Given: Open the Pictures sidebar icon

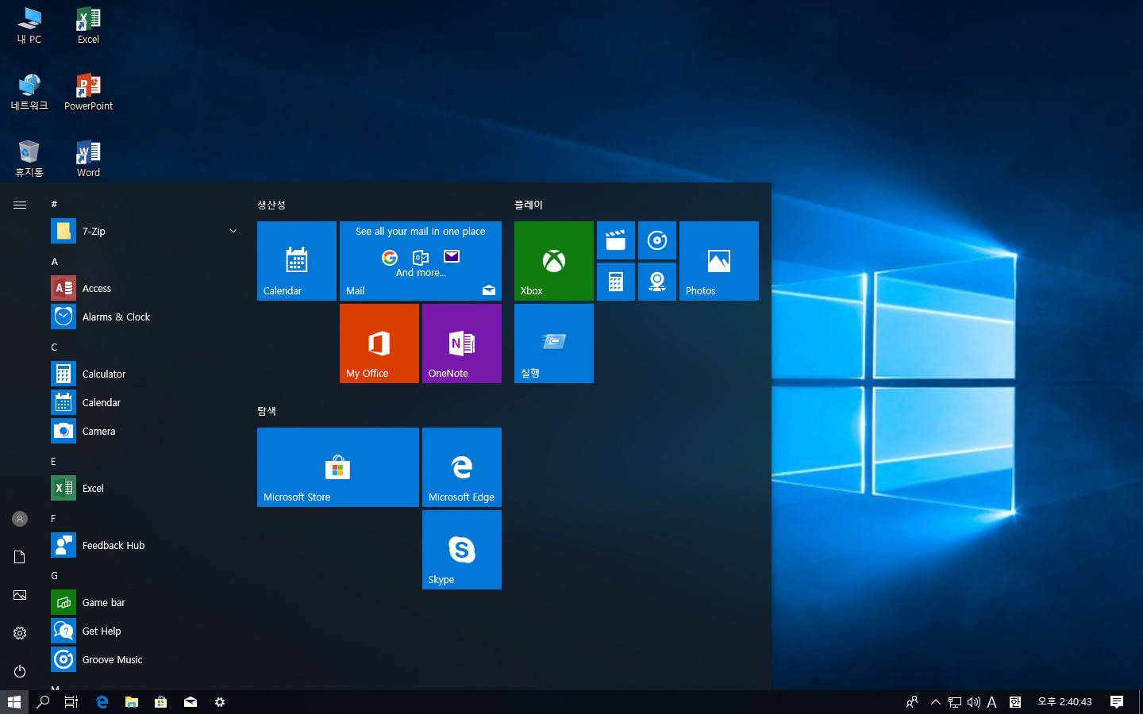Looking at the screenshot, I should [x=20, y=595].
